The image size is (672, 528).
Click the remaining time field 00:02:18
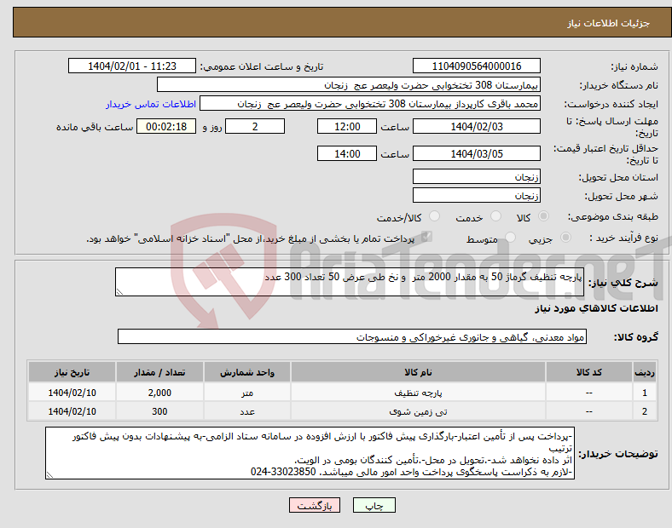166,126
